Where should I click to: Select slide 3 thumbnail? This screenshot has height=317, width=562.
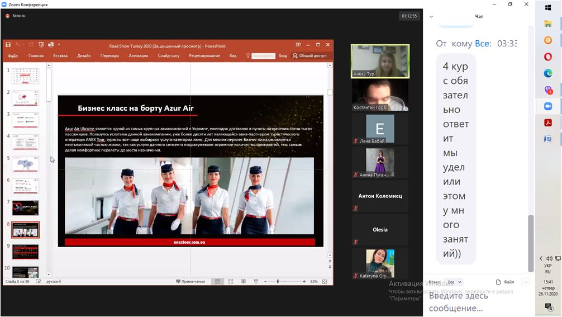coord(26,120)
